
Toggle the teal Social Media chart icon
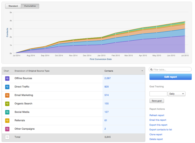(7, 112)
